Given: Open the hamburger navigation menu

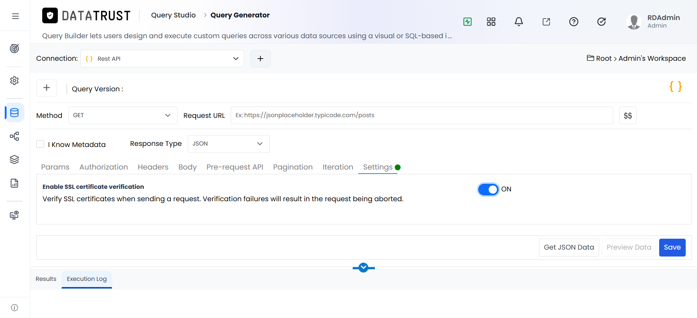Looking at the screenshot, I should coord(15,16).
